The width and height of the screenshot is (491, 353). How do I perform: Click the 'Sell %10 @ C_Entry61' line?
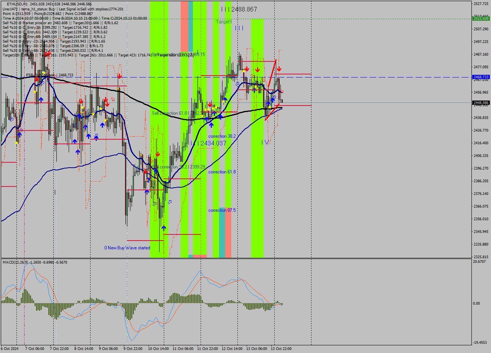(55, 32)
